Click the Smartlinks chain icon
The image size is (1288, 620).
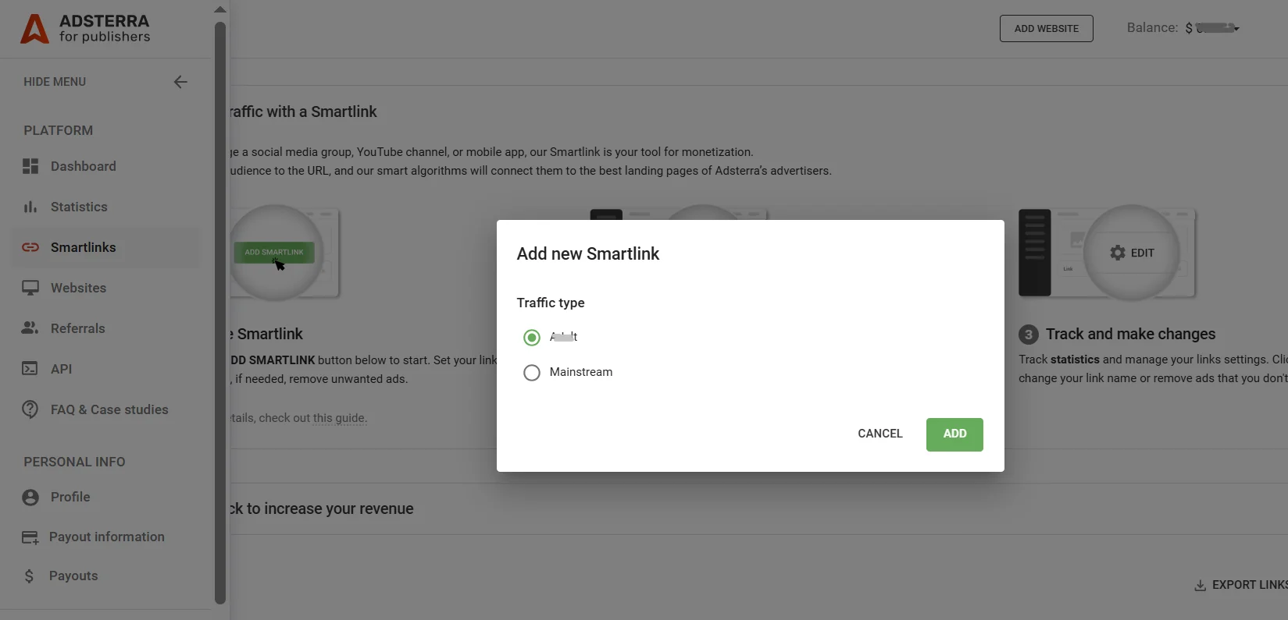click(30, 247)
